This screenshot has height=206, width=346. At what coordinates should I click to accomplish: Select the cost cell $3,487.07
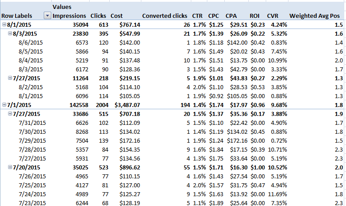click(128, 105)
